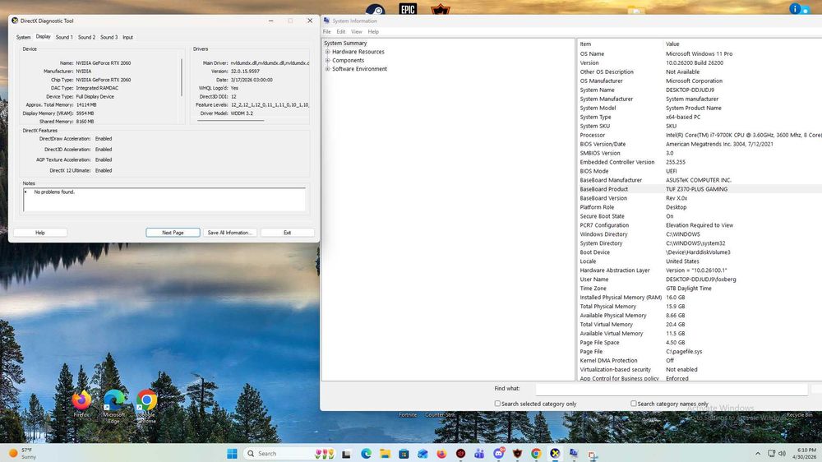Switch to the Sound 3 tab

click(x=109, y=37)
